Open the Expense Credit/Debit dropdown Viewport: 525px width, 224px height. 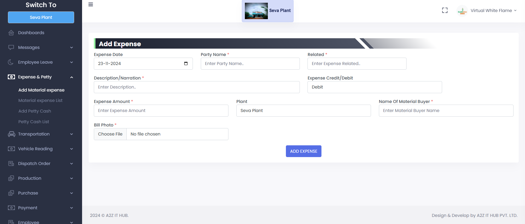point(374,87)
